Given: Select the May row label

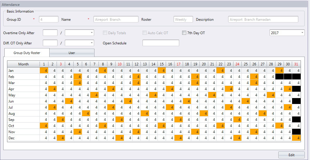Looking at the screenshot, I should point(23,95).
